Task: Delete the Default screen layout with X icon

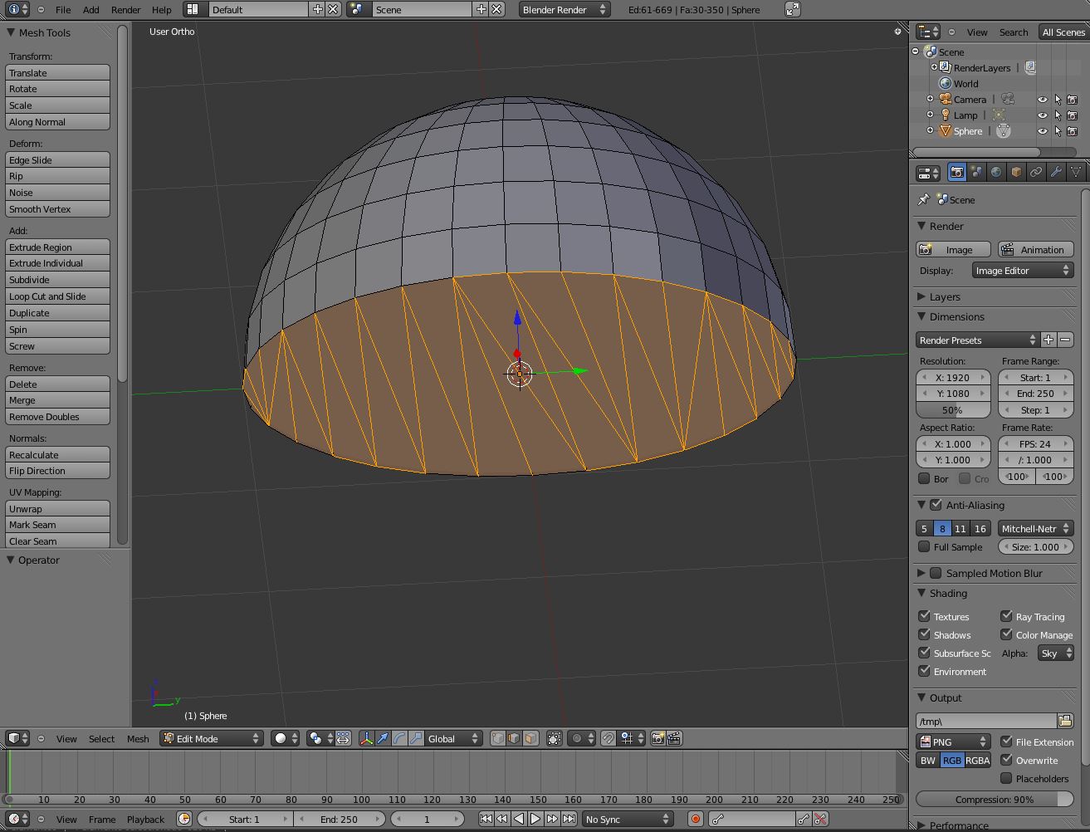Action: tap(333, 9)
